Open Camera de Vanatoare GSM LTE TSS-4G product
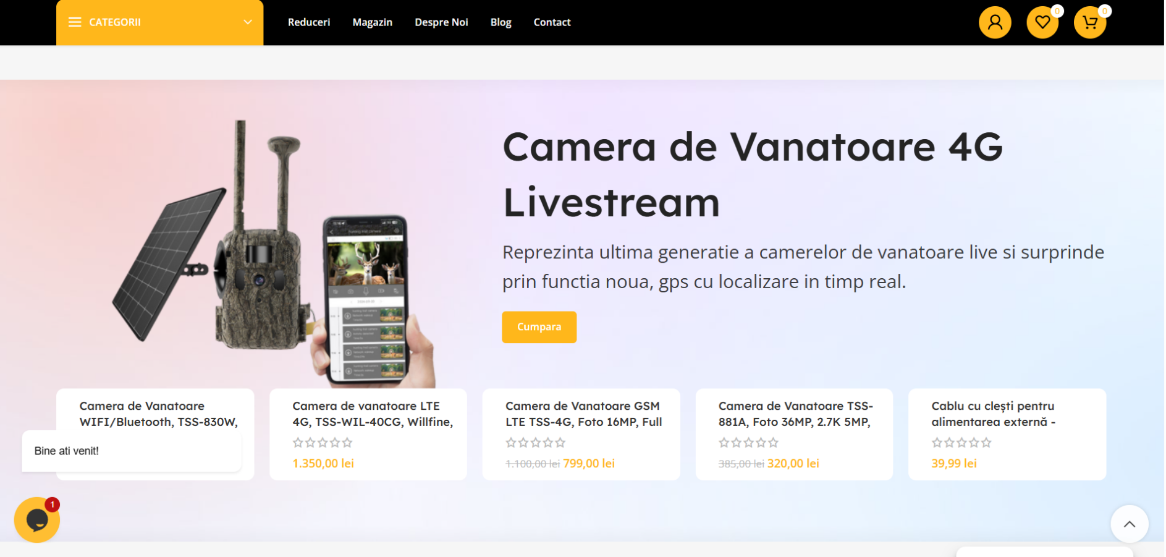 point(585,414)
